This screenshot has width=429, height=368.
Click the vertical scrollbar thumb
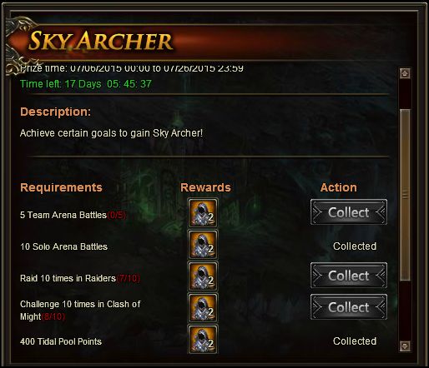pyautogui.click(x=405, y=195)
